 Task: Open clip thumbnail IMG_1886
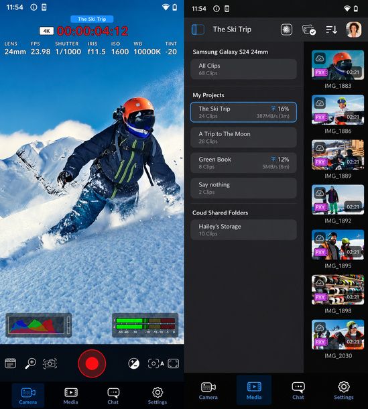click(x=338, y=110)
